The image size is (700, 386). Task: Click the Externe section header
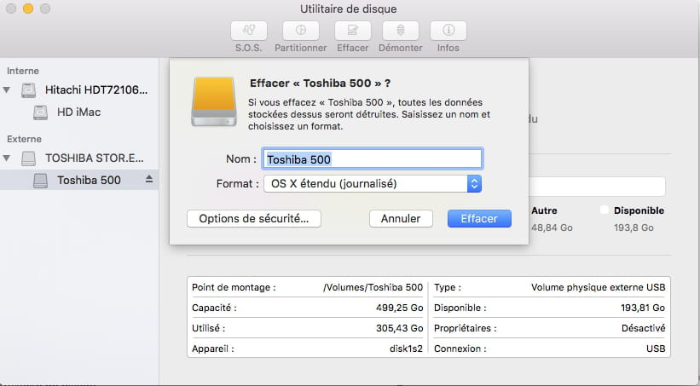pos(24,139)
